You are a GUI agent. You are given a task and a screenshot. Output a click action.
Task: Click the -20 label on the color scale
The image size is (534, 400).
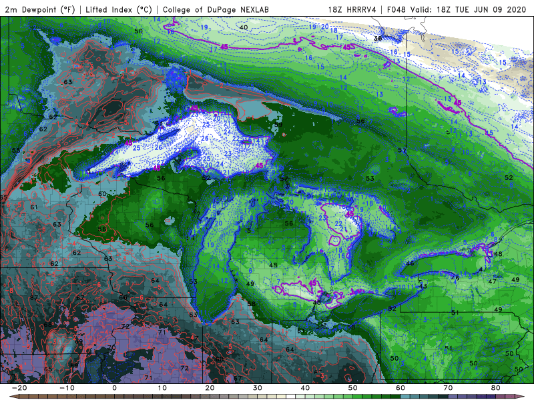coord(19,388)
